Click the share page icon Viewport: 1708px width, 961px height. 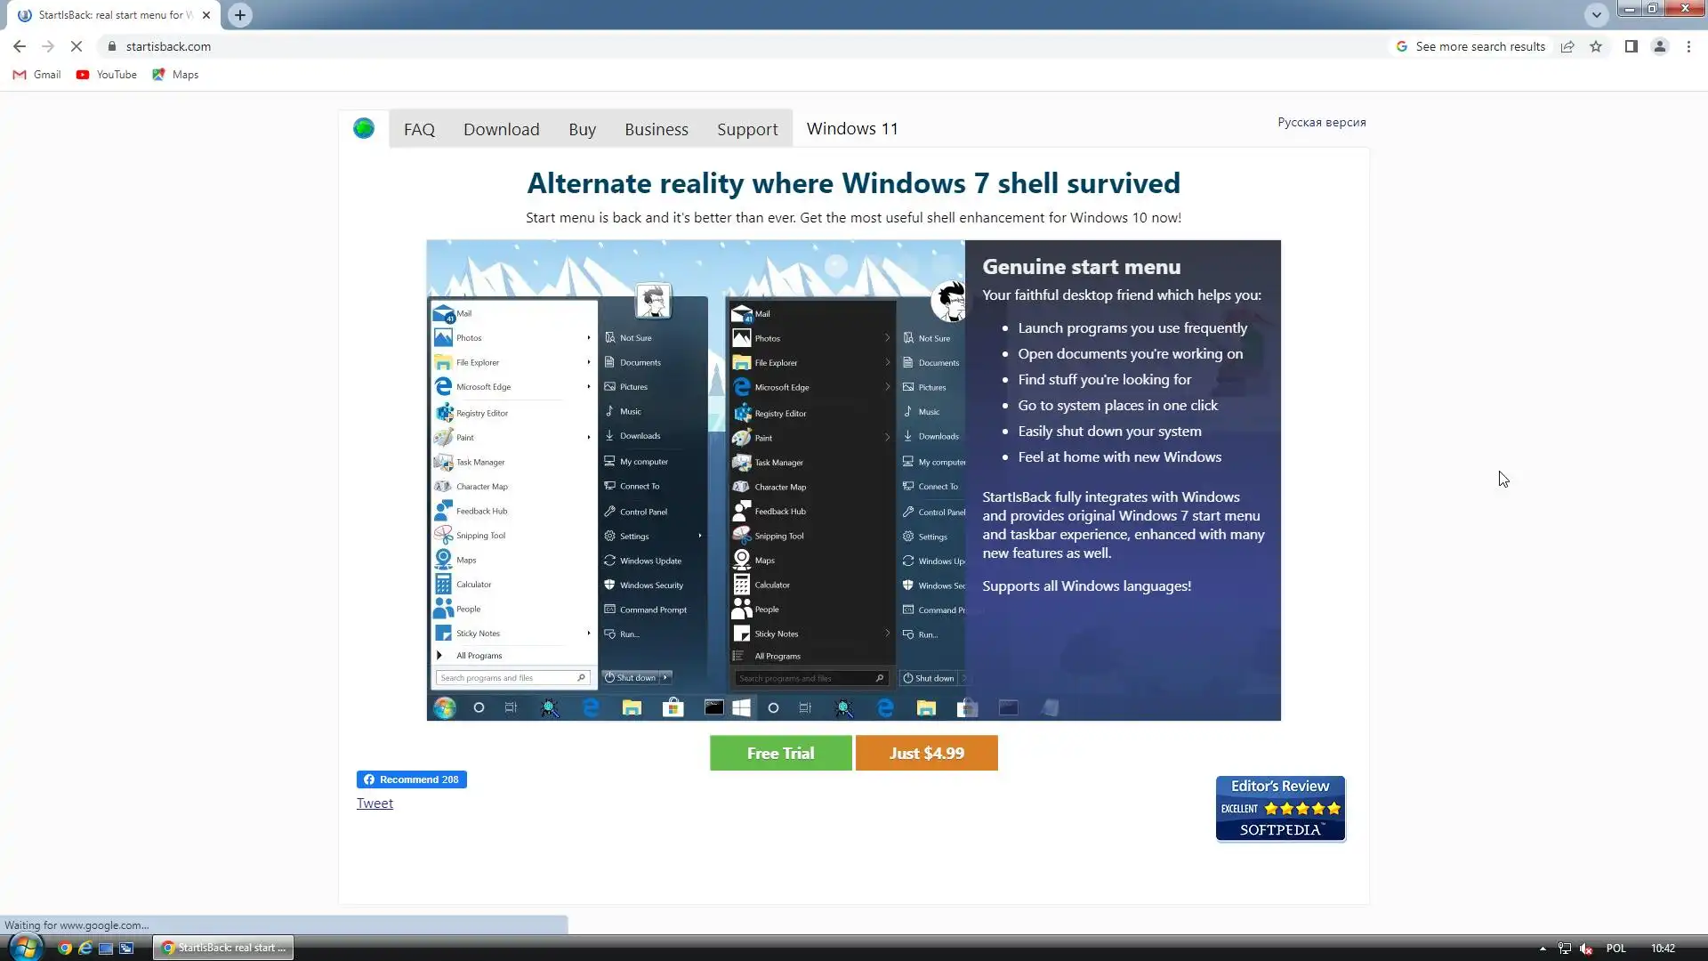click(1567, 46)
